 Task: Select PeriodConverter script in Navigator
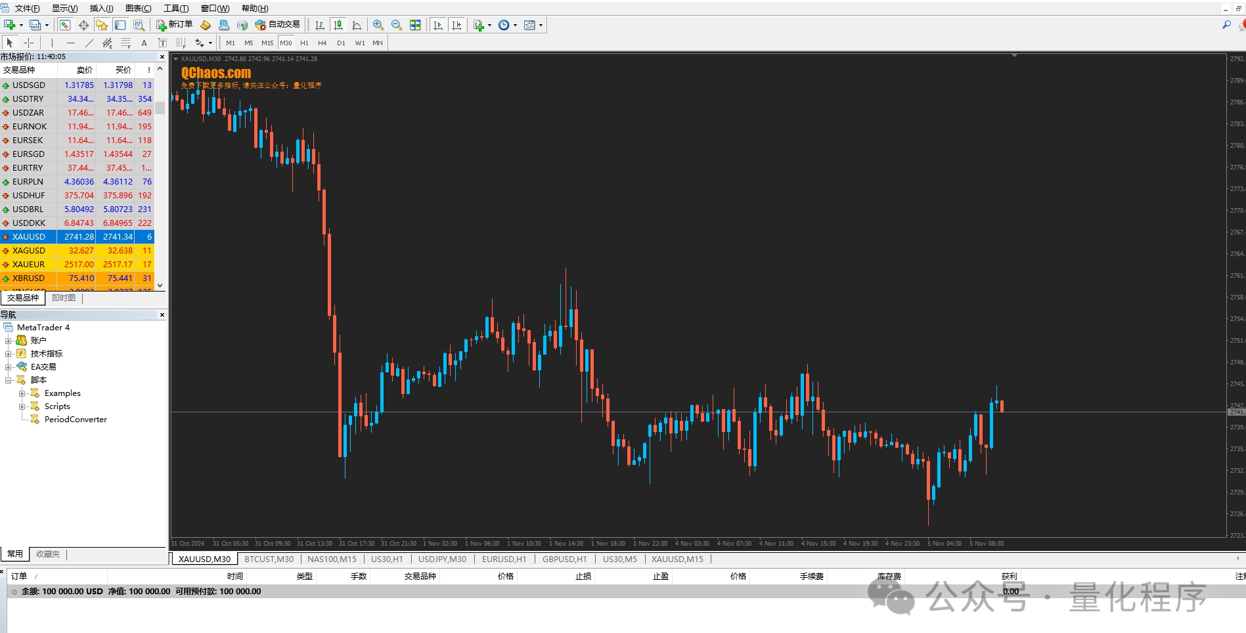pyautogui.click(x=76, y=420)
